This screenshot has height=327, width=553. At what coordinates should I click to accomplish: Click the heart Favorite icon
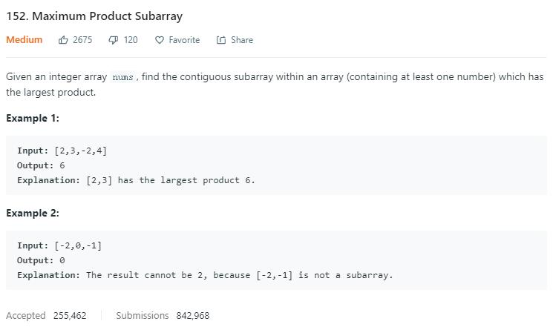tap(159, 40)
